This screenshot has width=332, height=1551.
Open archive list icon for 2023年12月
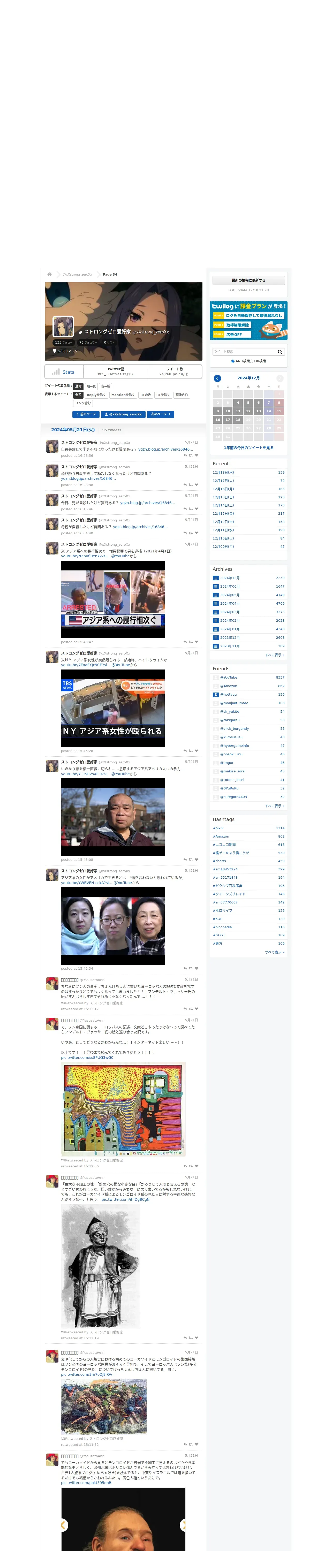click(x=216, y=638)
